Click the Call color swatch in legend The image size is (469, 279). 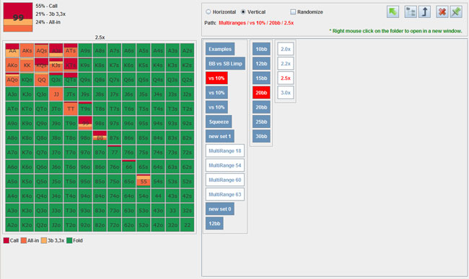click(6, 241)
